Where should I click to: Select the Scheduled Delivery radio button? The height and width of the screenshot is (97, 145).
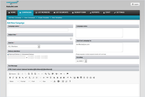pyautogui.click(x=21, y=55)
